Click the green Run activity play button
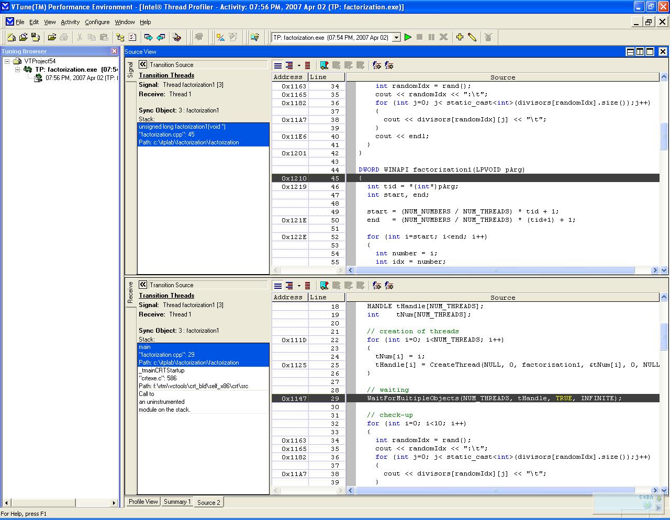This screenshot has width=670, height=520. point(408,37)
